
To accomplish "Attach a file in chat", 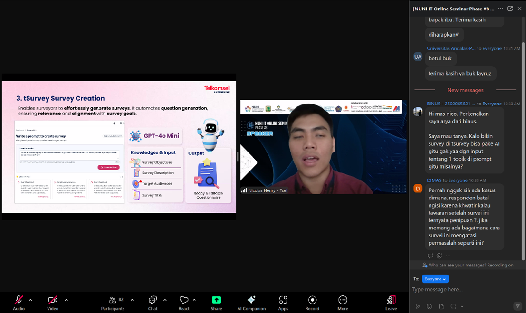I will coord(441,306).
